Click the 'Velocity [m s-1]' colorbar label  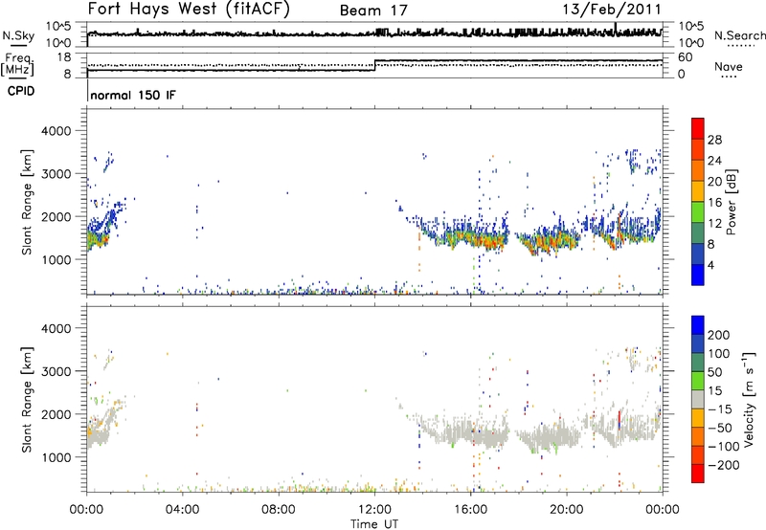tap(749, 399)
